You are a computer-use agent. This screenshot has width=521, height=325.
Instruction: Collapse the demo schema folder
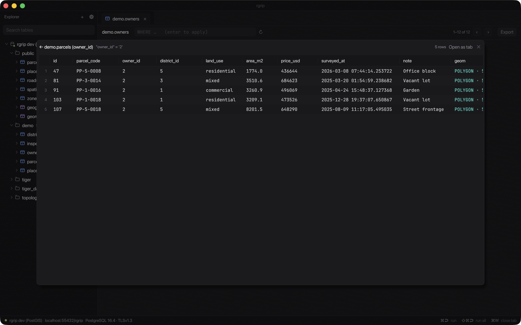click(12, 125)
